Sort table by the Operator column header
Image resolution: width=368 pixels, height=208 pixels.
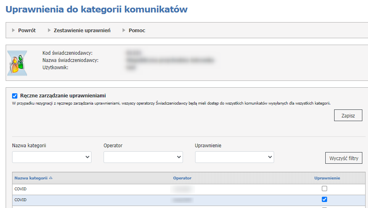(x=182, y=178)
